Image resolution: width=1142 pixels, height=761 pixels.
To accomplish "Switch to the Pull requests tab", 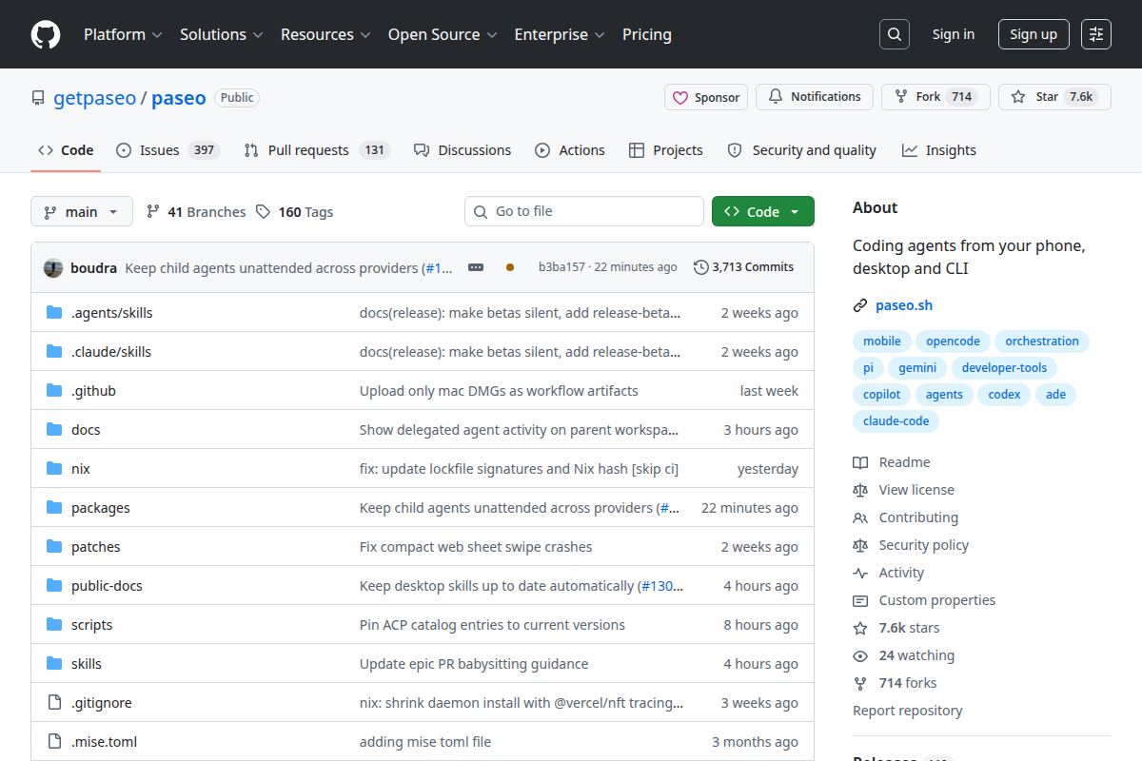I will 317,150.
